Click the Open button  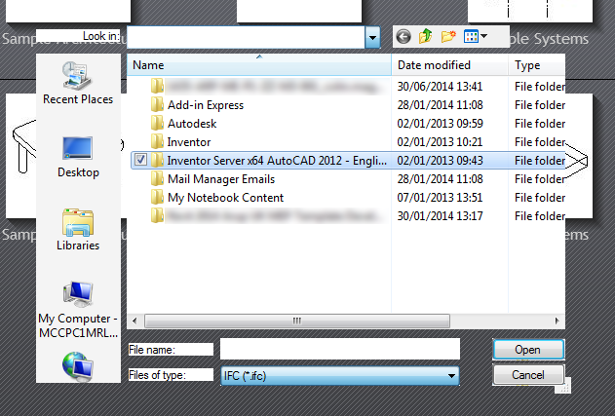(x=528, y=350)
